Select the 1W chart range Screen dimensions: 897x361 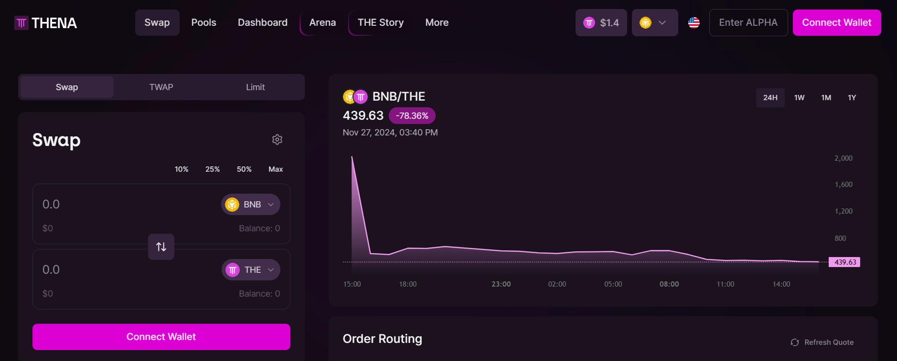799,97
